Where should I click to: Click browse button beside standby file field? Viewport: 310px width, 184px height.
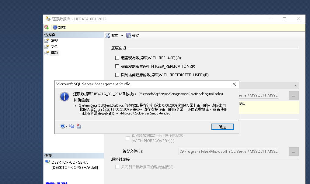coord(294,95)
